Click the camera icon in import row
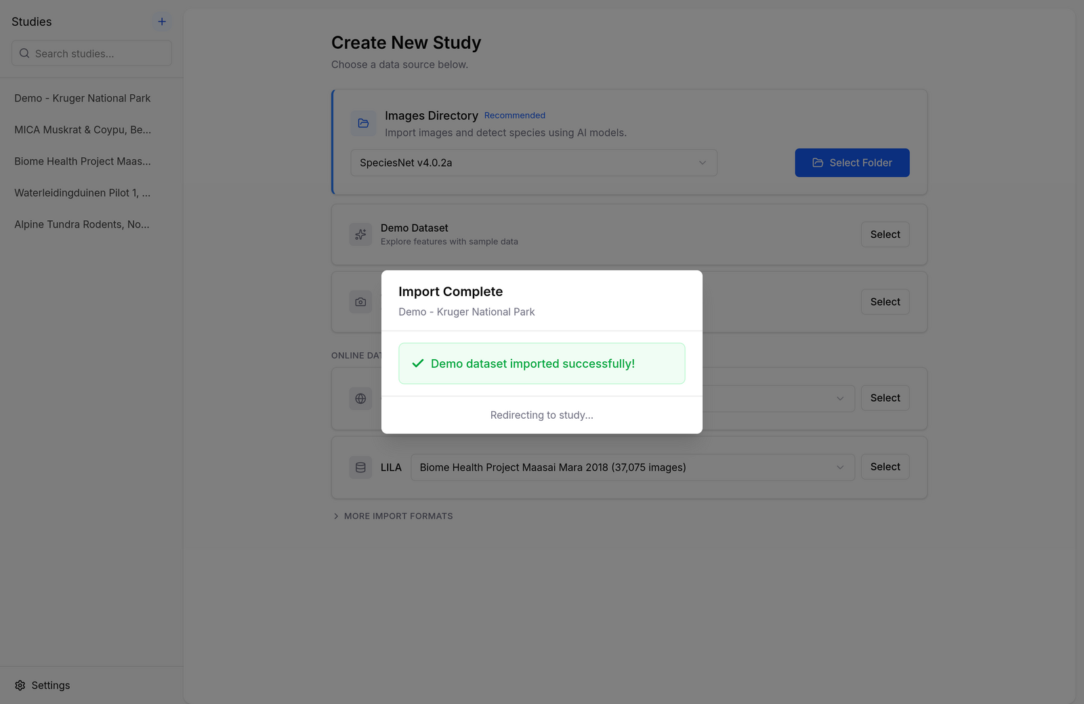1084x704 pixels. click(360, 302)
